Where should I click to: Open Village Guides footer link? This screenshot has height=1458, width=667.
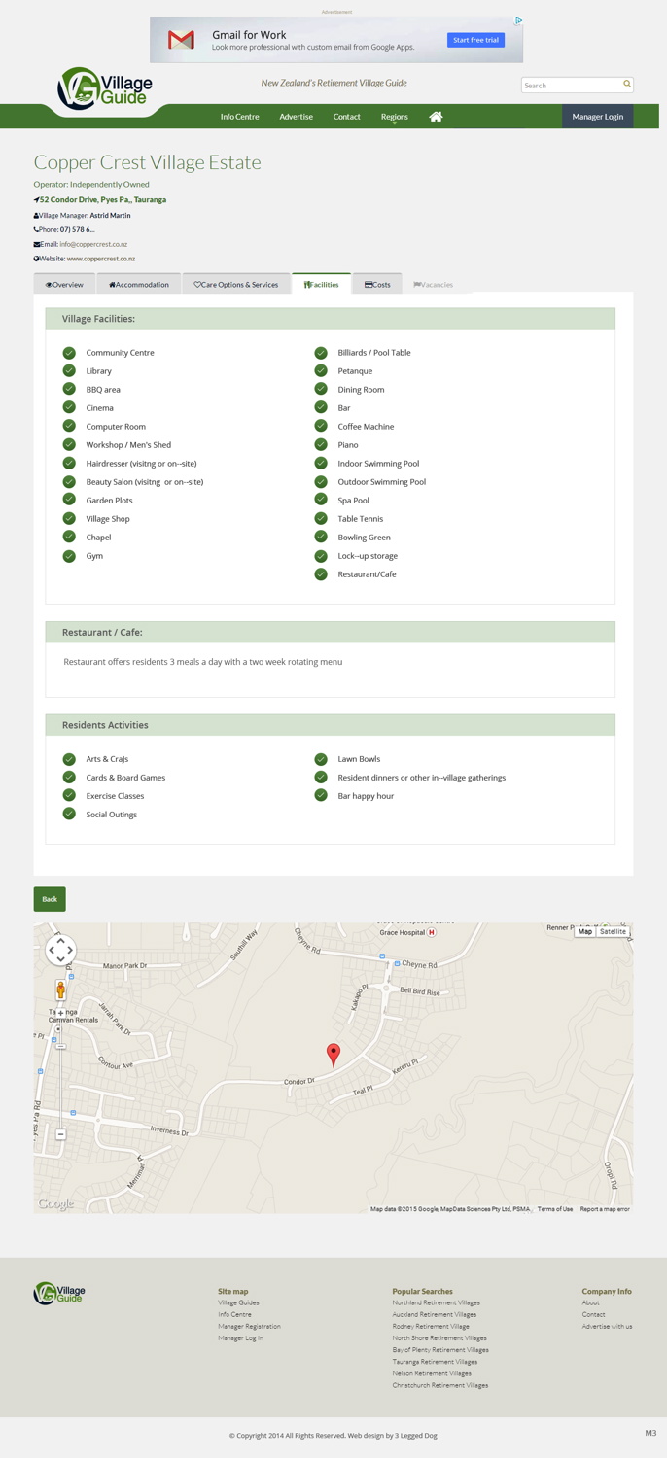238,1302
